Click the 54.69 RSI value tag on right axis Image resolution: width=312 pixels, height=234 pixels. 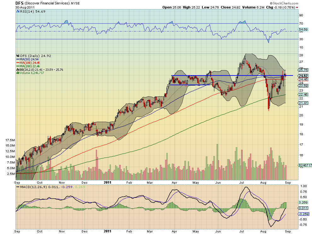pyautogui.click(x=303, y=29)
